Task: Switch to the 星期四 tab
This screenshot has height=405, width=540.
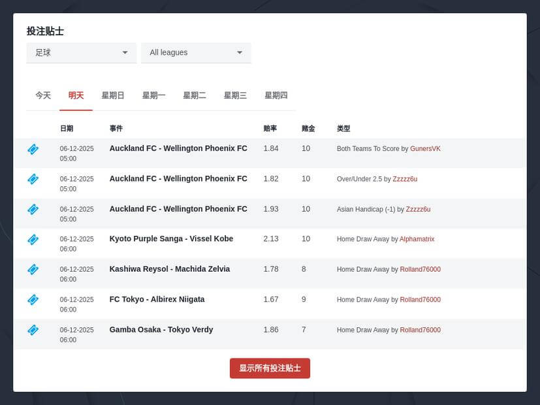Action: [276, 95]
